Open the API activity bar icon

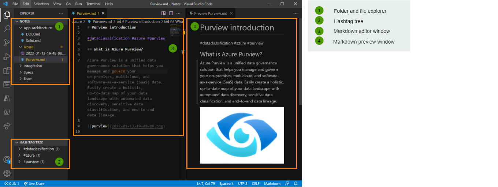(7, 85)
